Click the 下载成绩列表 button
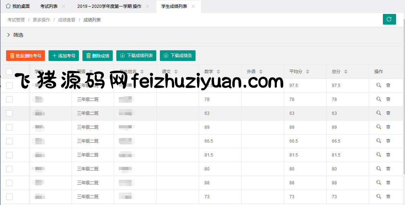 (136, 56)
